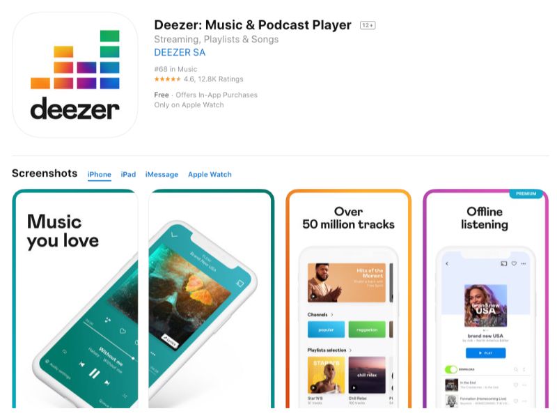Screen dimensions: 557x418
Task: Tap the pause button on tilted phone
Action: click(94, 373)
